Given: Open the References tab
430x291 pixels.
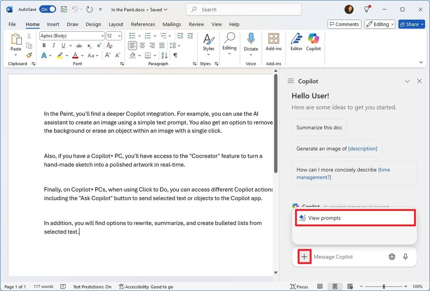Looking at the screenshot, I should pos(143,24).
